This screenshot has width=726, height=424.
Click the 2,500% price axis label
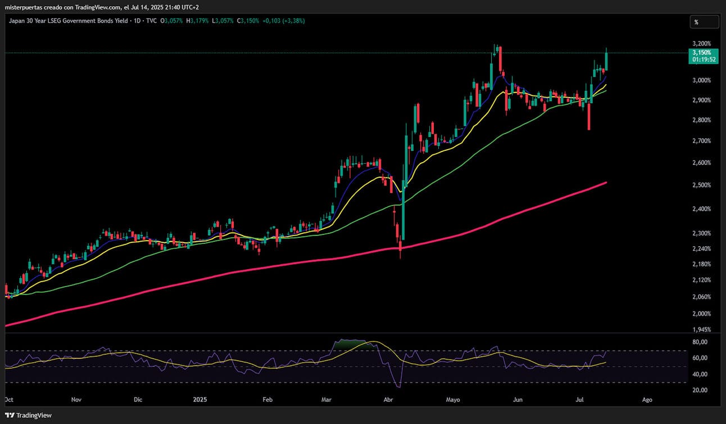(x=702, y=185)
